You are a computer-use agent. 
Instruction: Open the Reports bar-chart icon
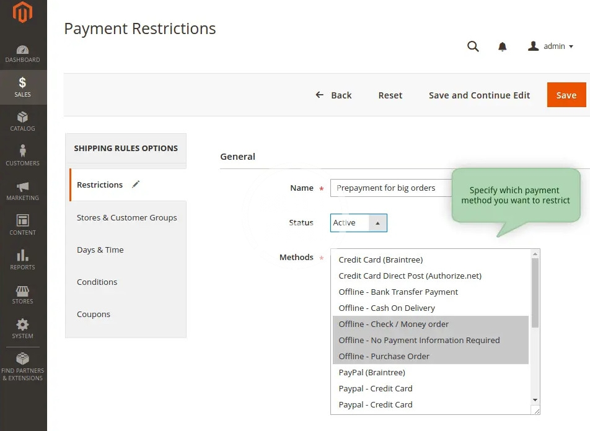pyautogui.click(x=22, y=259)
